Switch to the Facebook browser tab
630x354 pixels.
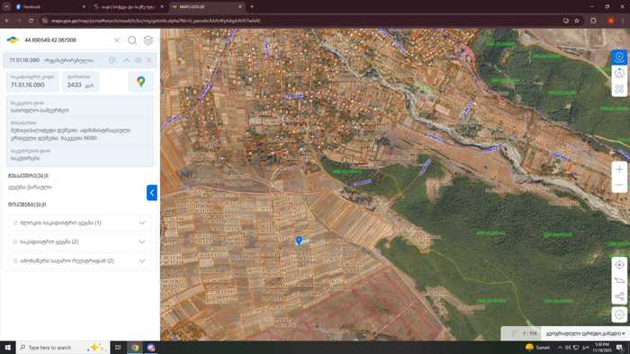(x=50, y=7)
